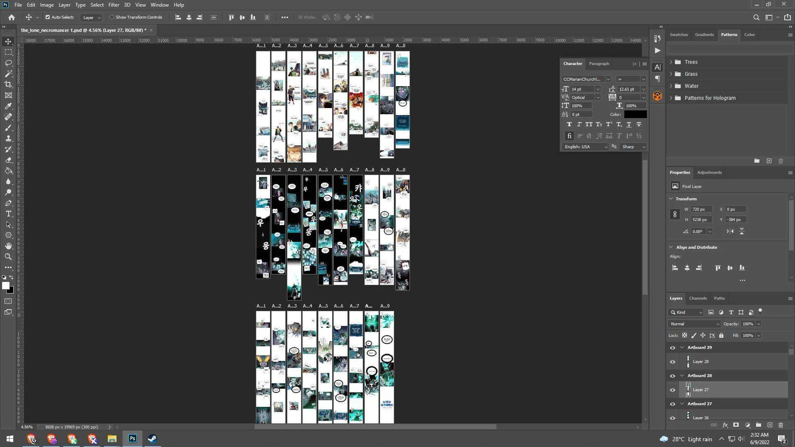Hide Layer 28 using its eye icon
Viewport: 795px width, 447px height.
pos(672,362)
